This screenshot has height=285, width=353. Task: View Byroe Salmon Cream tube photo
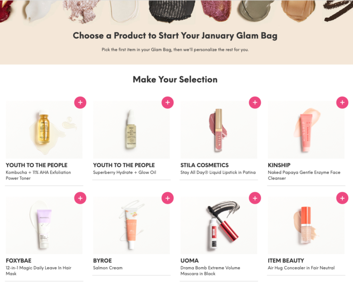point(131,225)
